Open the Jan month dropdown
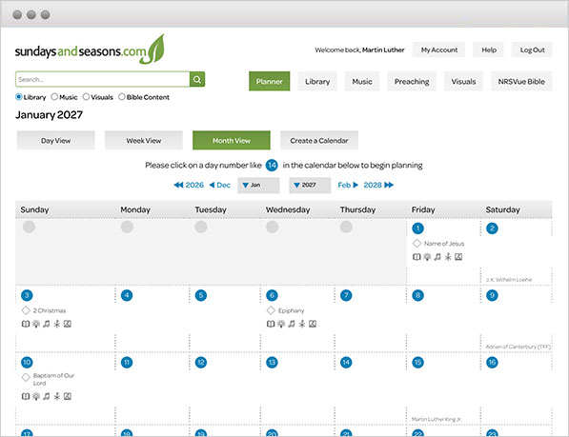Viewport: 569px width, 437px height. coord(258,185)
